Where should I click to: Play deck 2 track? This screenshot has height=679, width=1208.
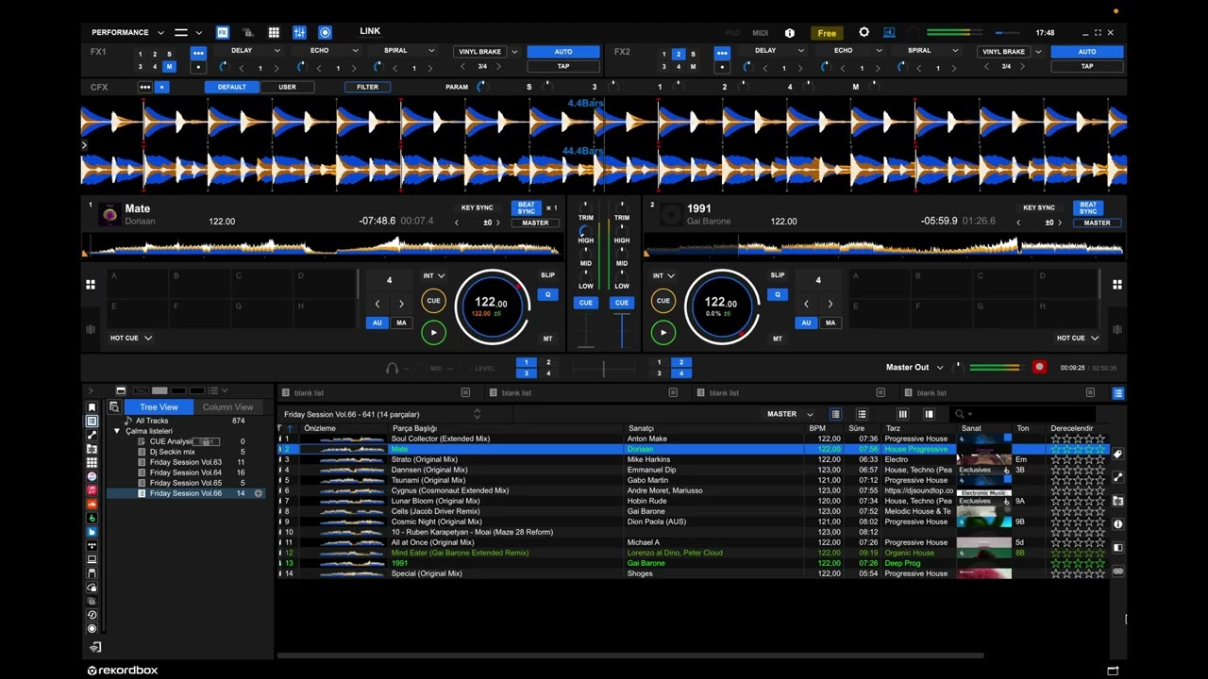click(663, 332)
